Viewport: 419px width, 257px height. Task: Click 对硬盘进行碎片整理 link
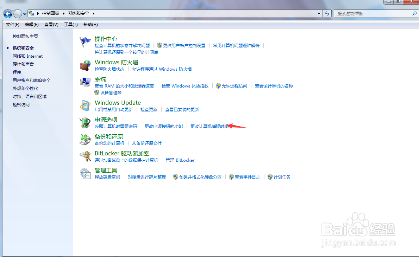click(147, 177)
